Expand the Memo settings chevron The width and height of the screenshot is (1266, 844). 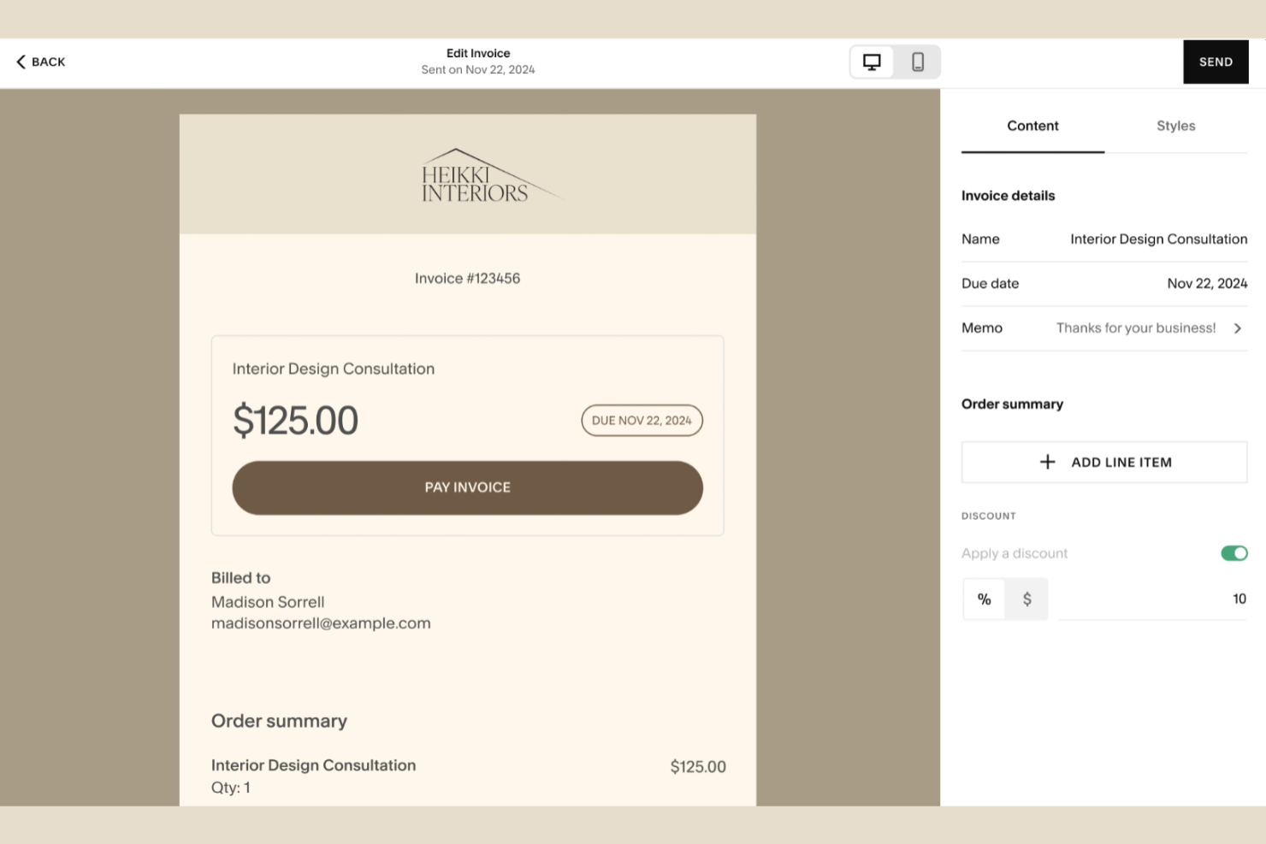pos(1237,328)
